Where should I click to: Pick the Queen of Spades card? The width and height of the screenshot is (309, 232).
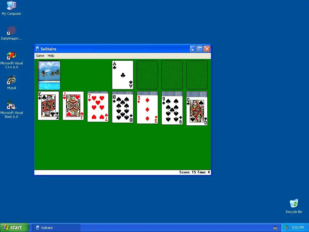click(197, 111)
